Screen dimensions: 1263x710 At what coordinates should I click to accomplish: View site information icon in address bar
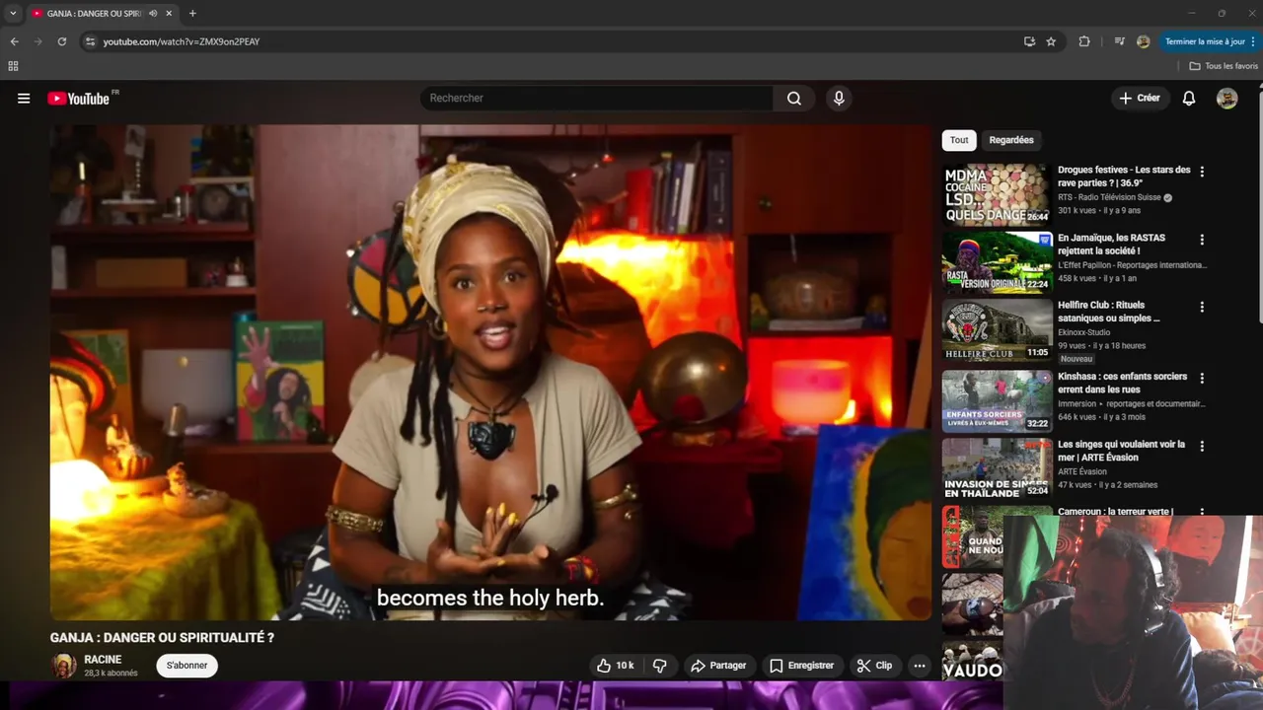pos(90,41)
